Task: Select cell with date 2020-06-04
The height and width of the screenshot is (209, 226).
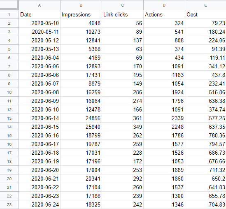Action: (x=40, y=58)
